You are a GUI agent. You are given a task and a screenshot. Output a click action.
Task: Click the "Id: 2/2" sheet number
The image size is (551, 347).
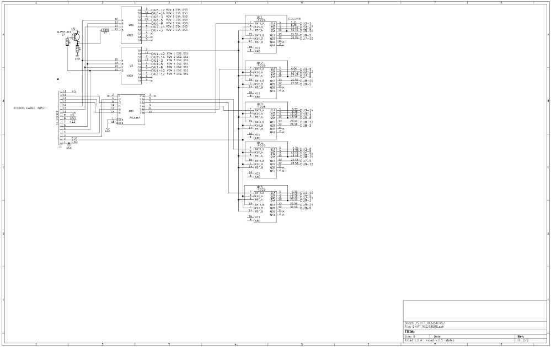pos(522,340)
